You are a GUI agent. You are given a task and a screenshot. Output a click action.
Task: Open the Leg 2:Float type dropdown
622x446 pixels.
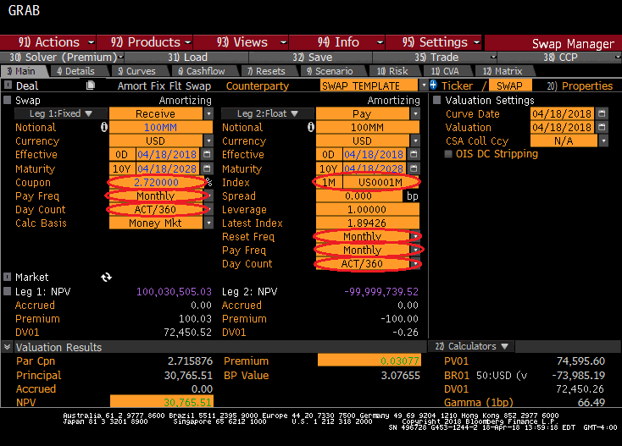point(268,113)
